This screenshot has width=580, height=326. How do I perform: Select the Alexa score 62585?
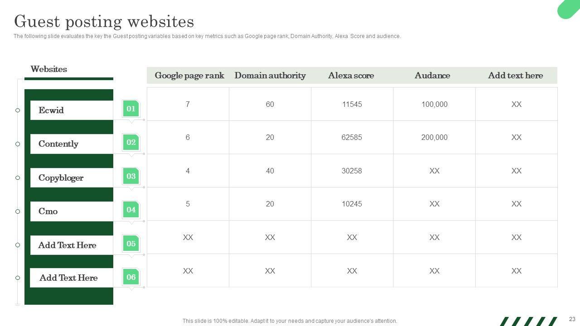coord(352,137)
